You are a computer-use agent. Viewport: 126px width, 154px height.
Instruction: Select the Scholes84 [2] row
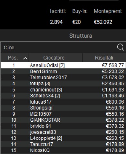click(x=63, y=96)
